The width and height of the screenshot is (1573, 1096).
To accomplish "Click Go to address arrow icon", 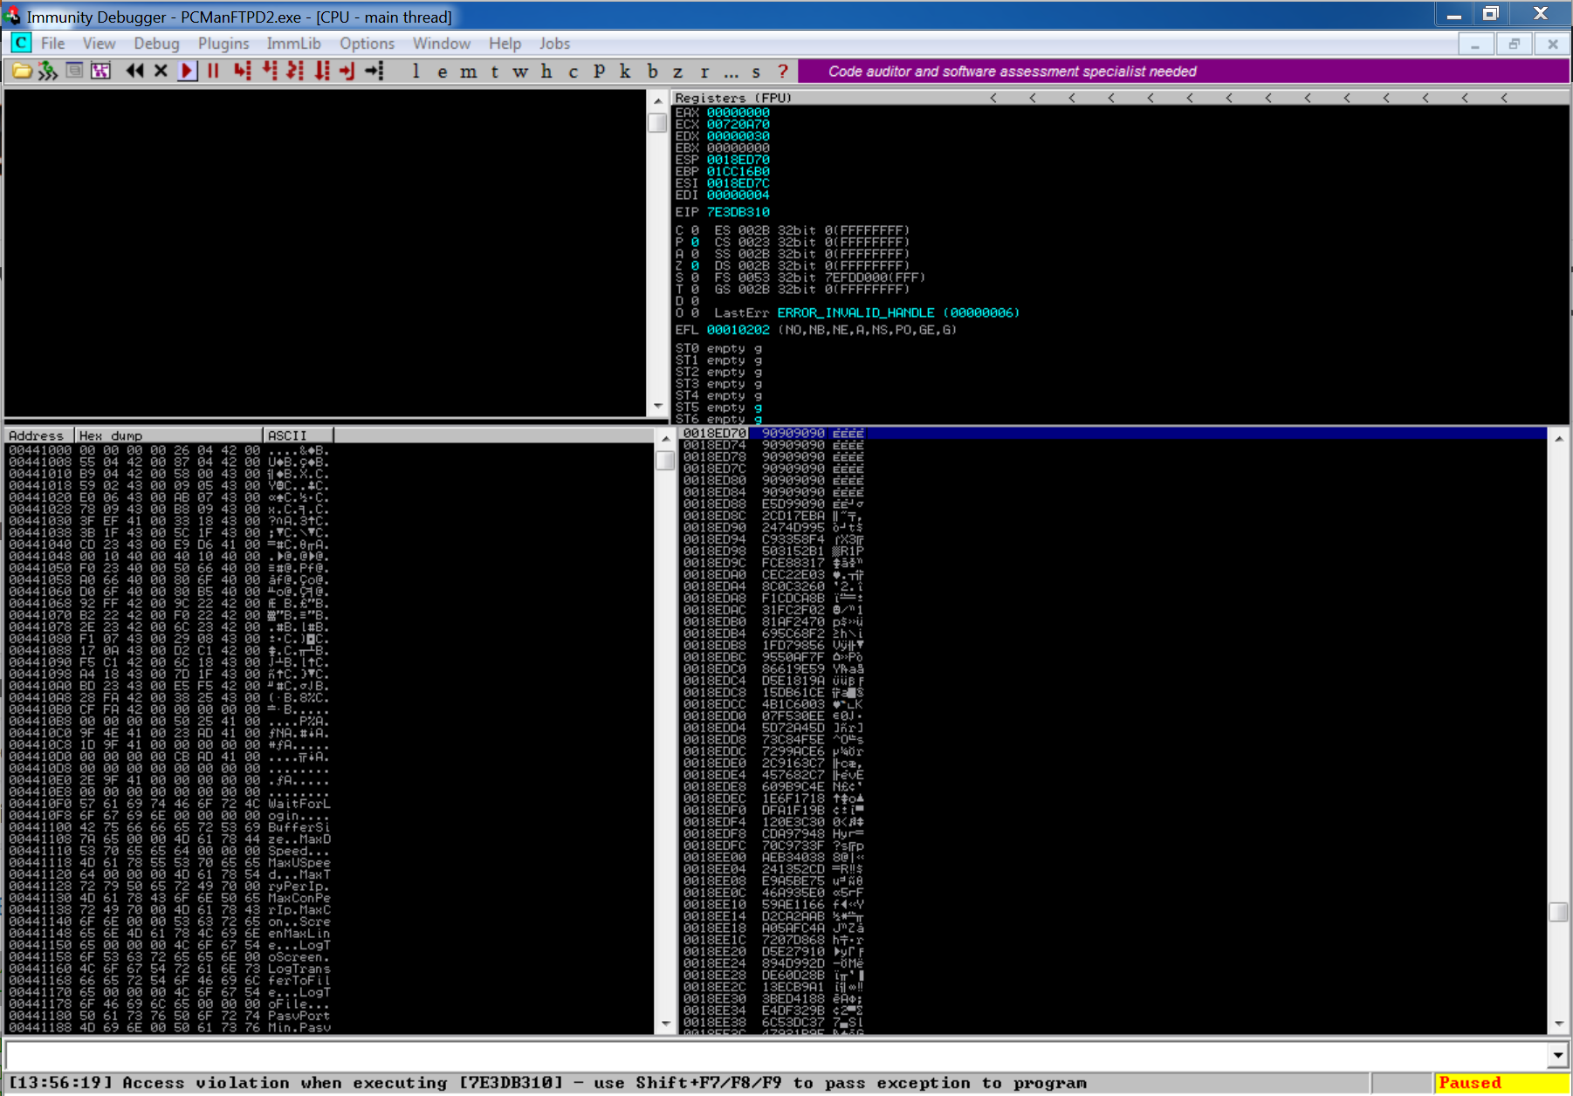I will point(374,72).
